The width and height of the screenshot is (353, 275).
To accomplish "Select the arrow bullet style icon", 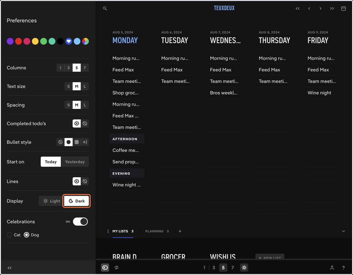I will tap(85, 142).
